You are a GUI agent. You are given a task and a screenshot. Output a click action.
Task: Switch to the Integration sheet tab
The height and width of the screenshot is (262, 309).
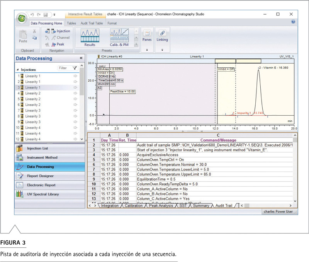tap(110, 205)
